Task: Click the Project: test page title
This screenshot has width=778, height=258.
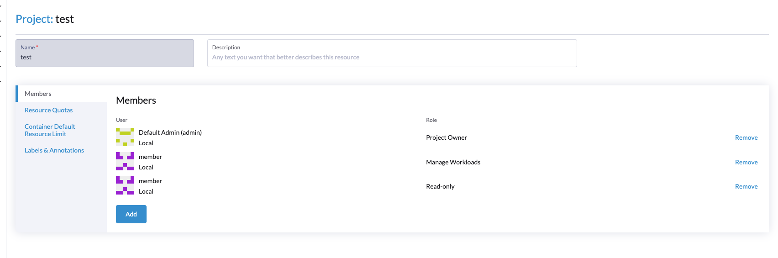Action: tap(45, 19)
